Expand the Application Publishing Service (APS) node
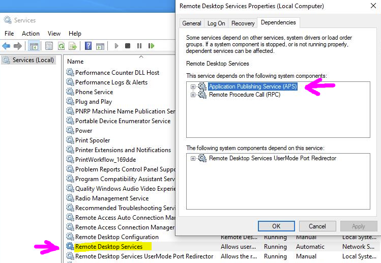Image resolution: width=381 pixels, height=263 pixels. click(193, 87)
